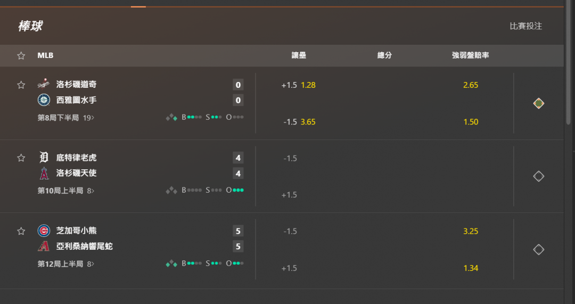Screen dimensions: 575x304
Task: Click bases diamond icon in Cubs match
Action: coord(171,264)
